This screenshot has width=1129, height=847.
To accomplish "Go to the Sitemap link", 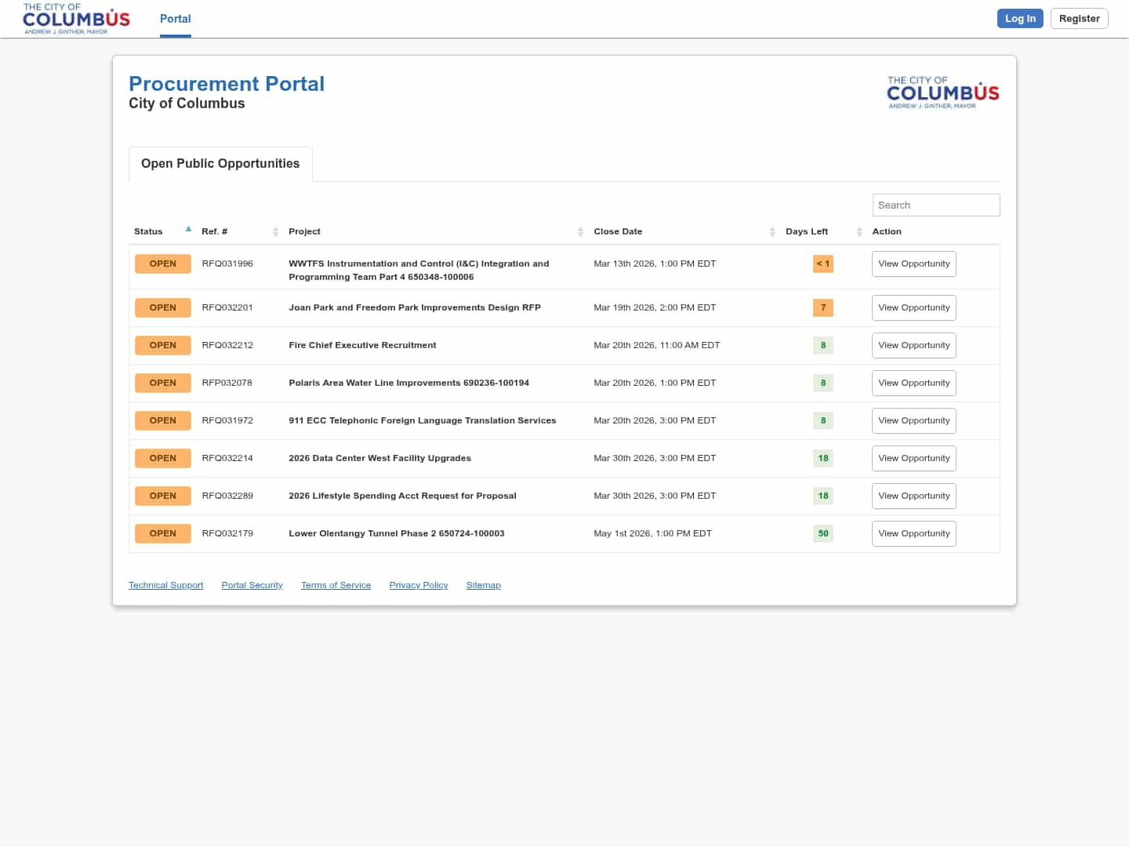I will pyautogui.click(x=483, y=585).
